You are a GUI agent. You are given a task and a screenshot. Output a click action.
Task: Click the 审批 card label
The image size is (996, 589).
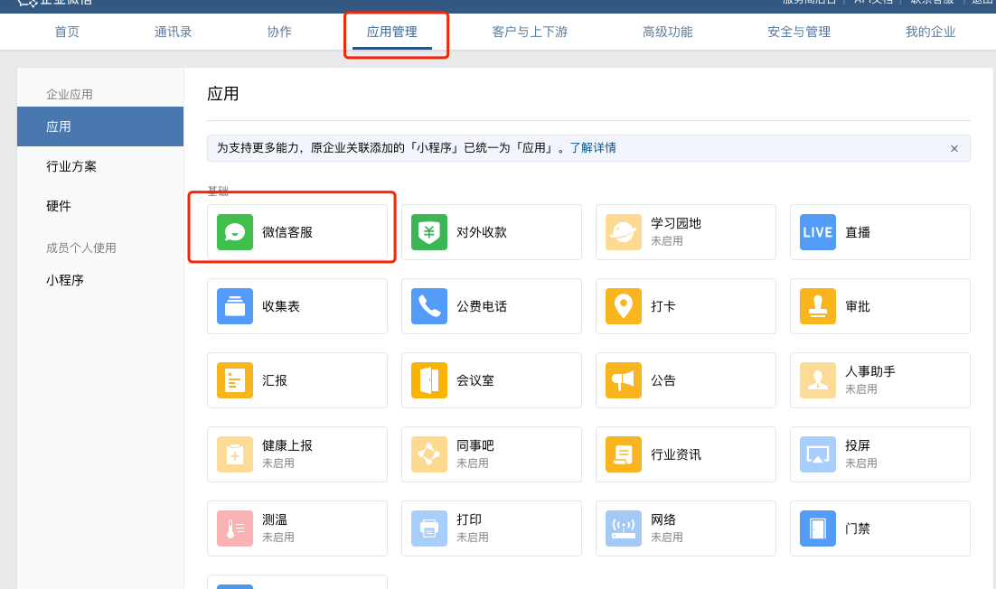pyautogui.click(x=858, y=306)
